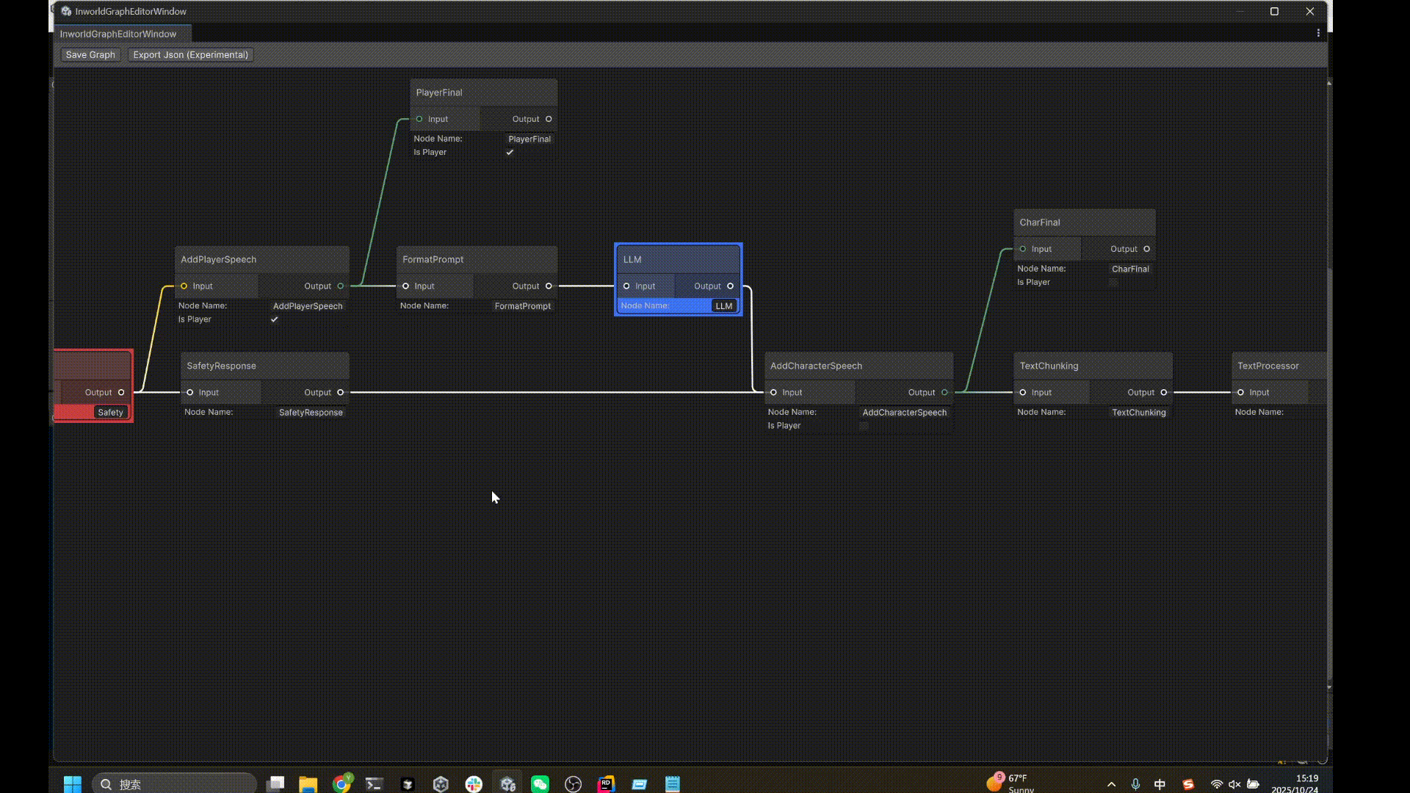
Task: Click the SafetyResponse node's Output port
Action: click(340, 393)
